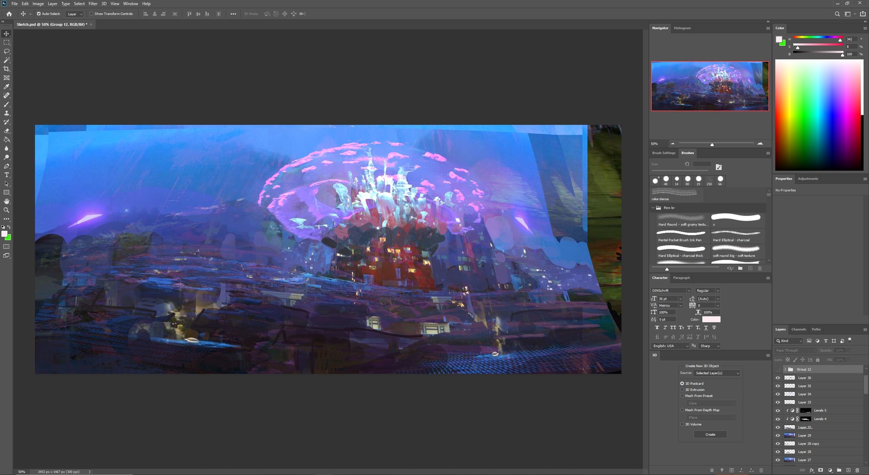The height and width of the screenshot is (475, 869).
Task: Select the Zoom tool in the toolbar
Action: click(6, 210)
